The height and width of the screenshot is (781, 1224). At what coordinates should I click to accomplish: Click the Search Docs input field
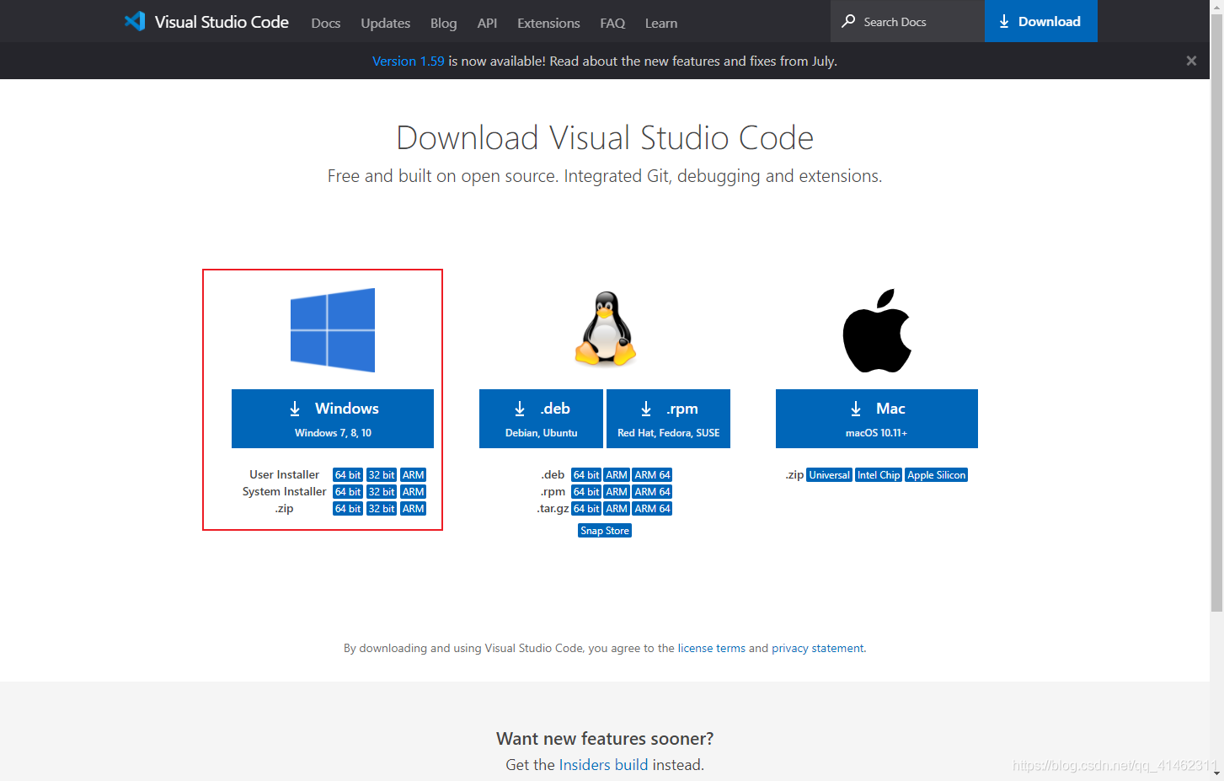pyautogui.click(x=908, y=21)
